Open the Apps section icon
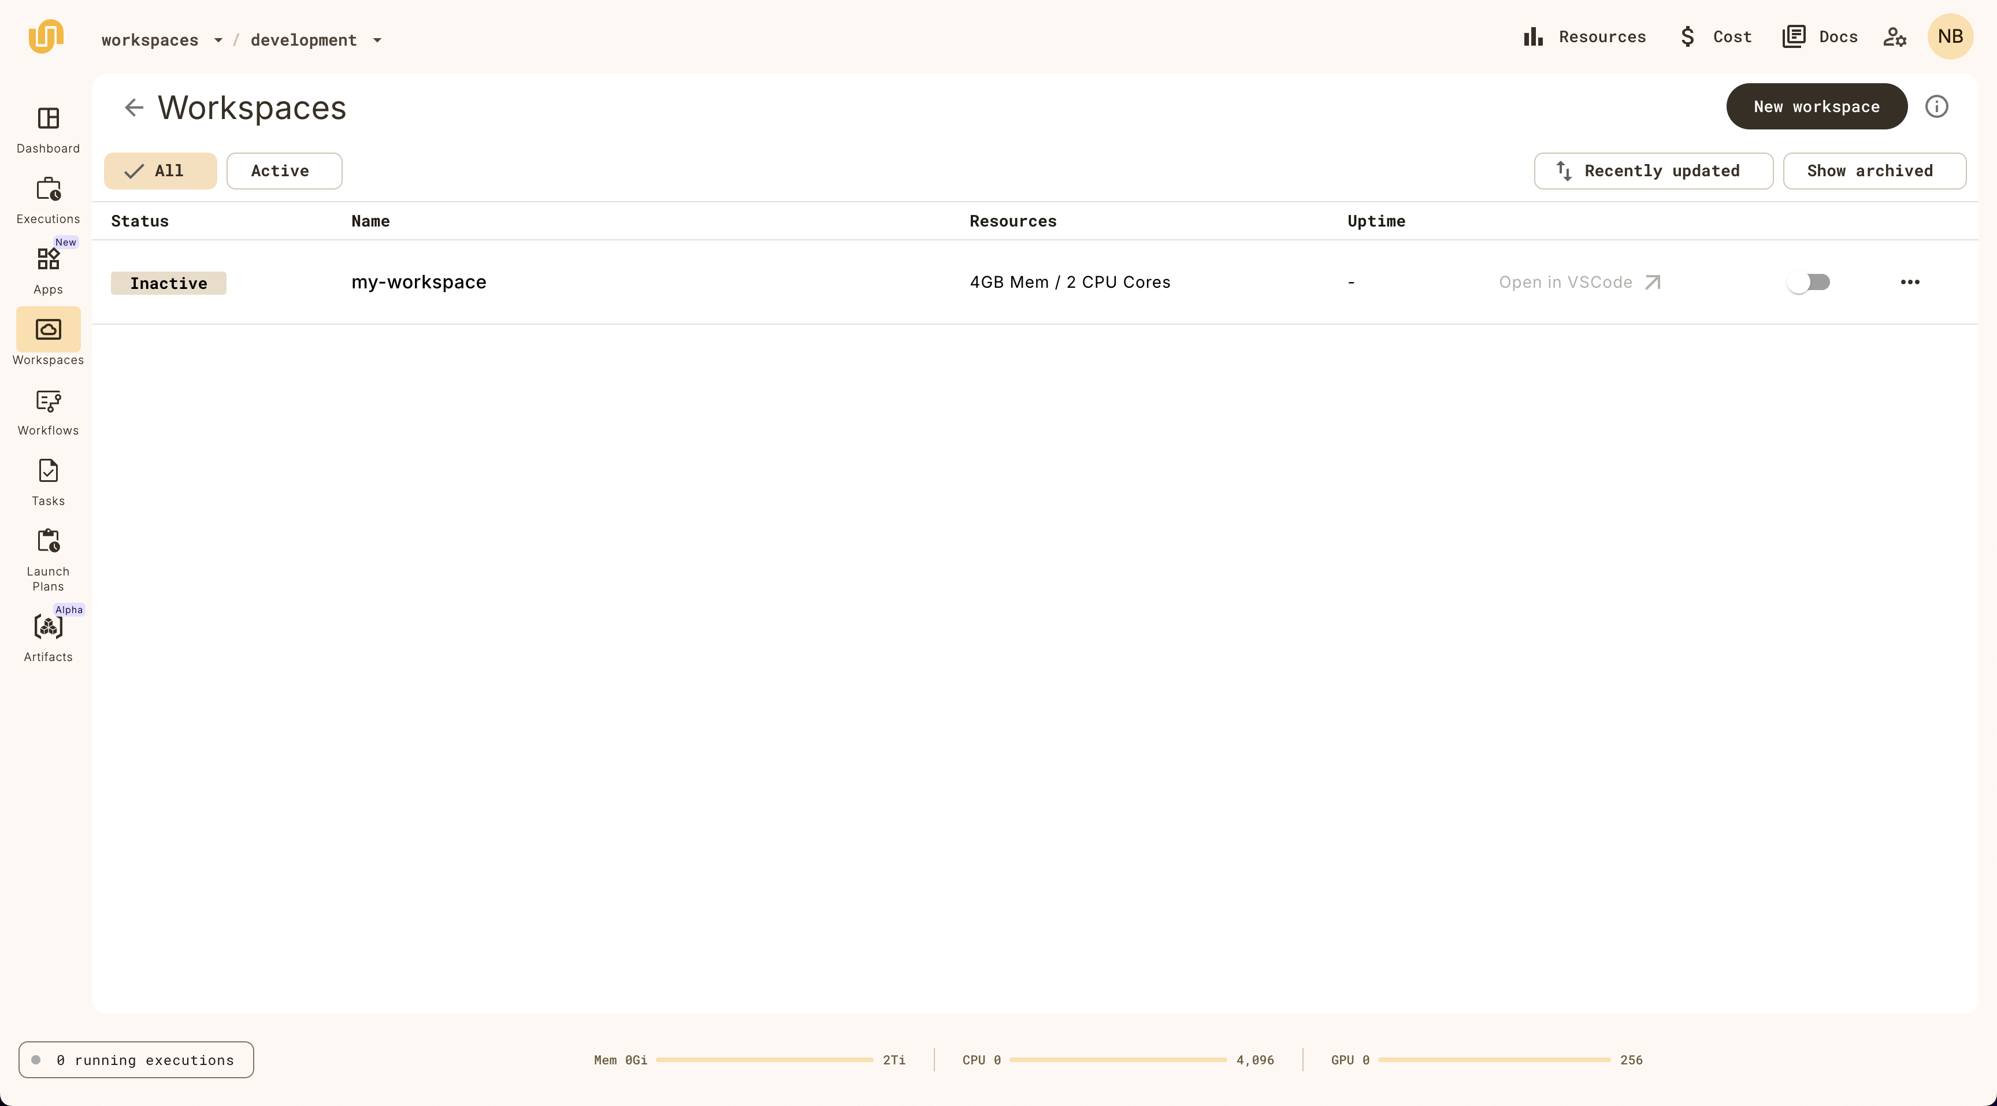Screen dimensions: 1997x1106 (x=48, y=259)
